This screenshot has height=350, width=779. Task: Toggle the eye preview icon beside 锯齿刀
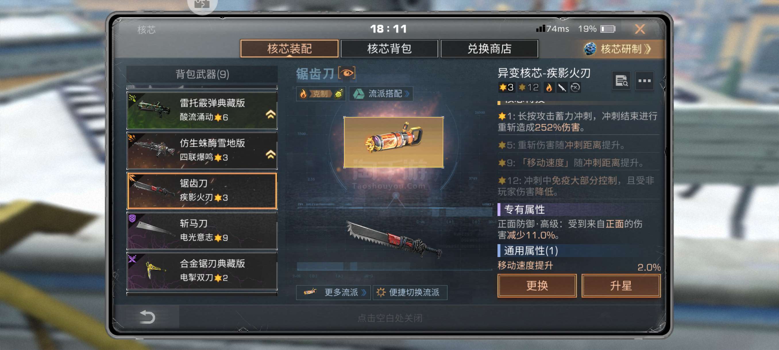click(x=347, y=73)
